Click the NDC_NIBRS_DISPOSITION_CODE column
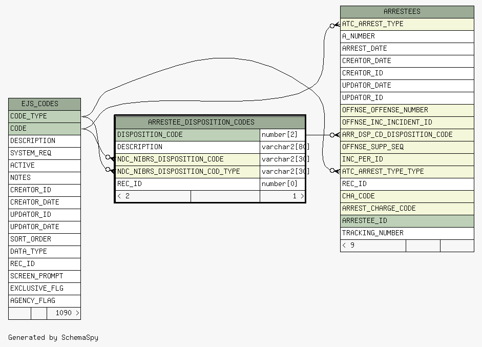The width and height of the screenshot is (482, 347). click(187, 159)
